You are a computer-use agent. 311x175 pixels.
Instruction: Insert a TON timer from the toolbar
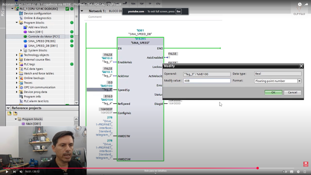click(133, 4)
